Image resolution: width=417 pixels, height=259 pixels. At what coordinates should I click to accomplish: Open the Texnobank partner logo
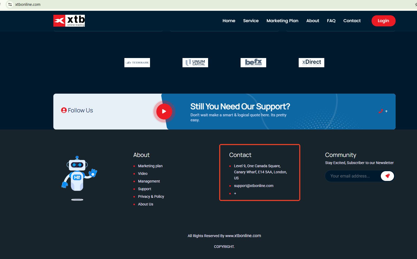(137, 63)
